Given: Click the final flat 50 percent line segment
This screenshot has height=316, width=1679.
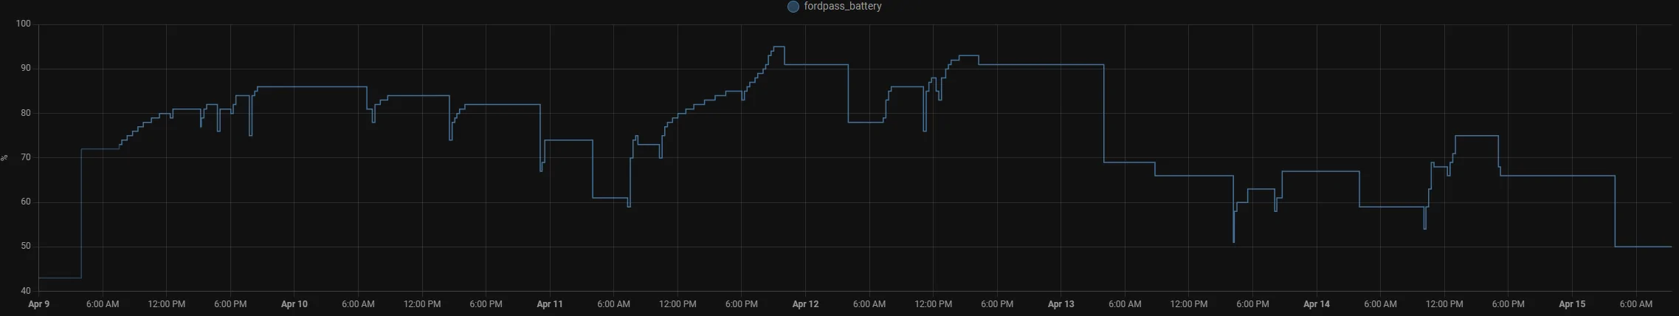Looking at the screenshot, I should (x=1643, y=247).
